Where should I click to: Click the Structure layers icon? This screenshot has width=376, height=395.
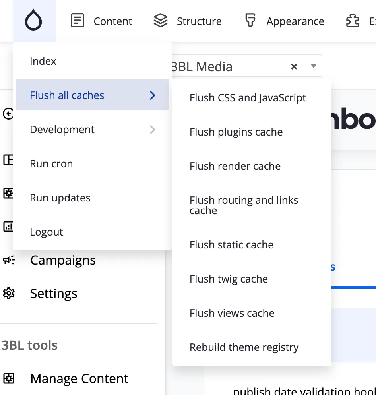pyautogui.click(x=161, y=20)
